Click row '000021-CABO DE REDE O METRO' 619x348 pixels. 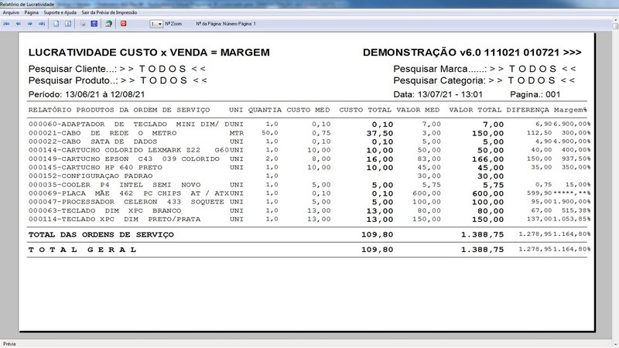(309, 133)
